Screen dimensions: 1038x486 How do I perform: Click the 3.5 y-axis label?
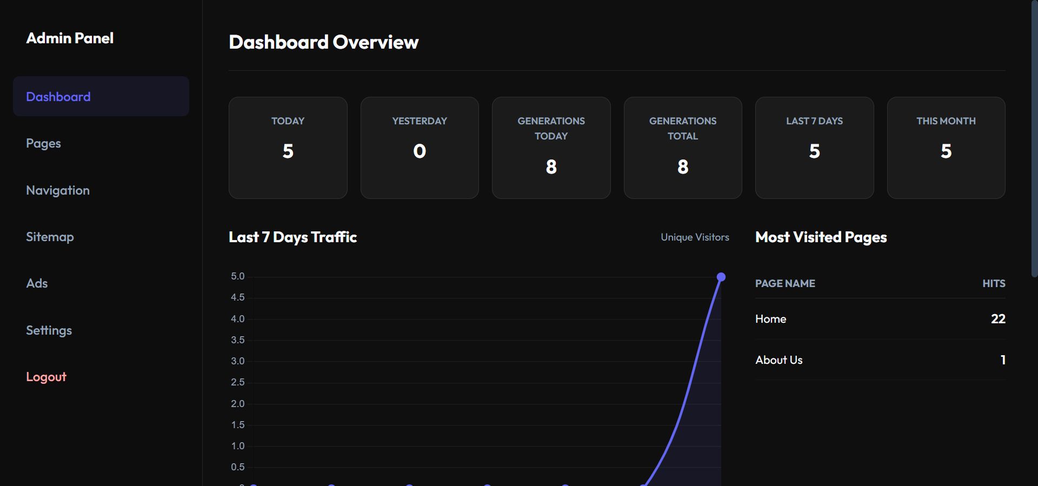pyautogui.click(x=238, y=340)
